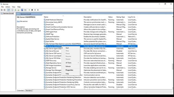This screenshot has width=174, height=97.
Task: Open the Help book toolbar icon
Action: click(22, 10)
